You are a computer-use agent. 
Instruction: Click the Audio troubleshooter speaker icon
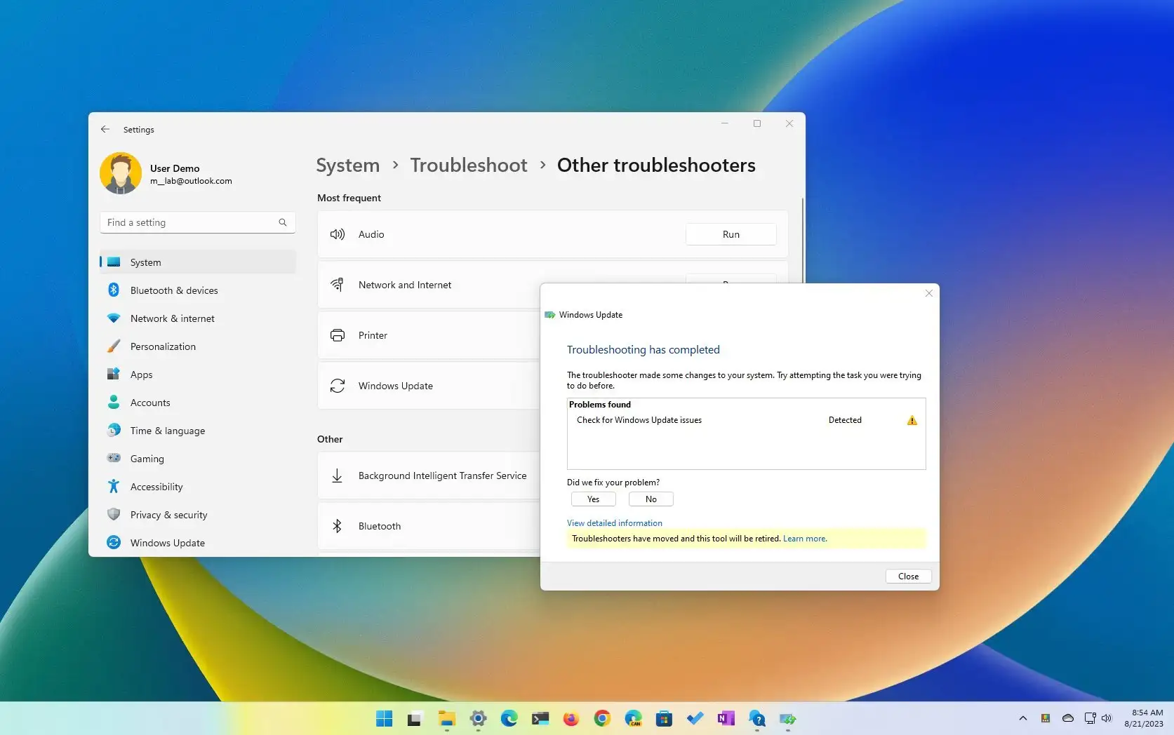click(338, 234)
